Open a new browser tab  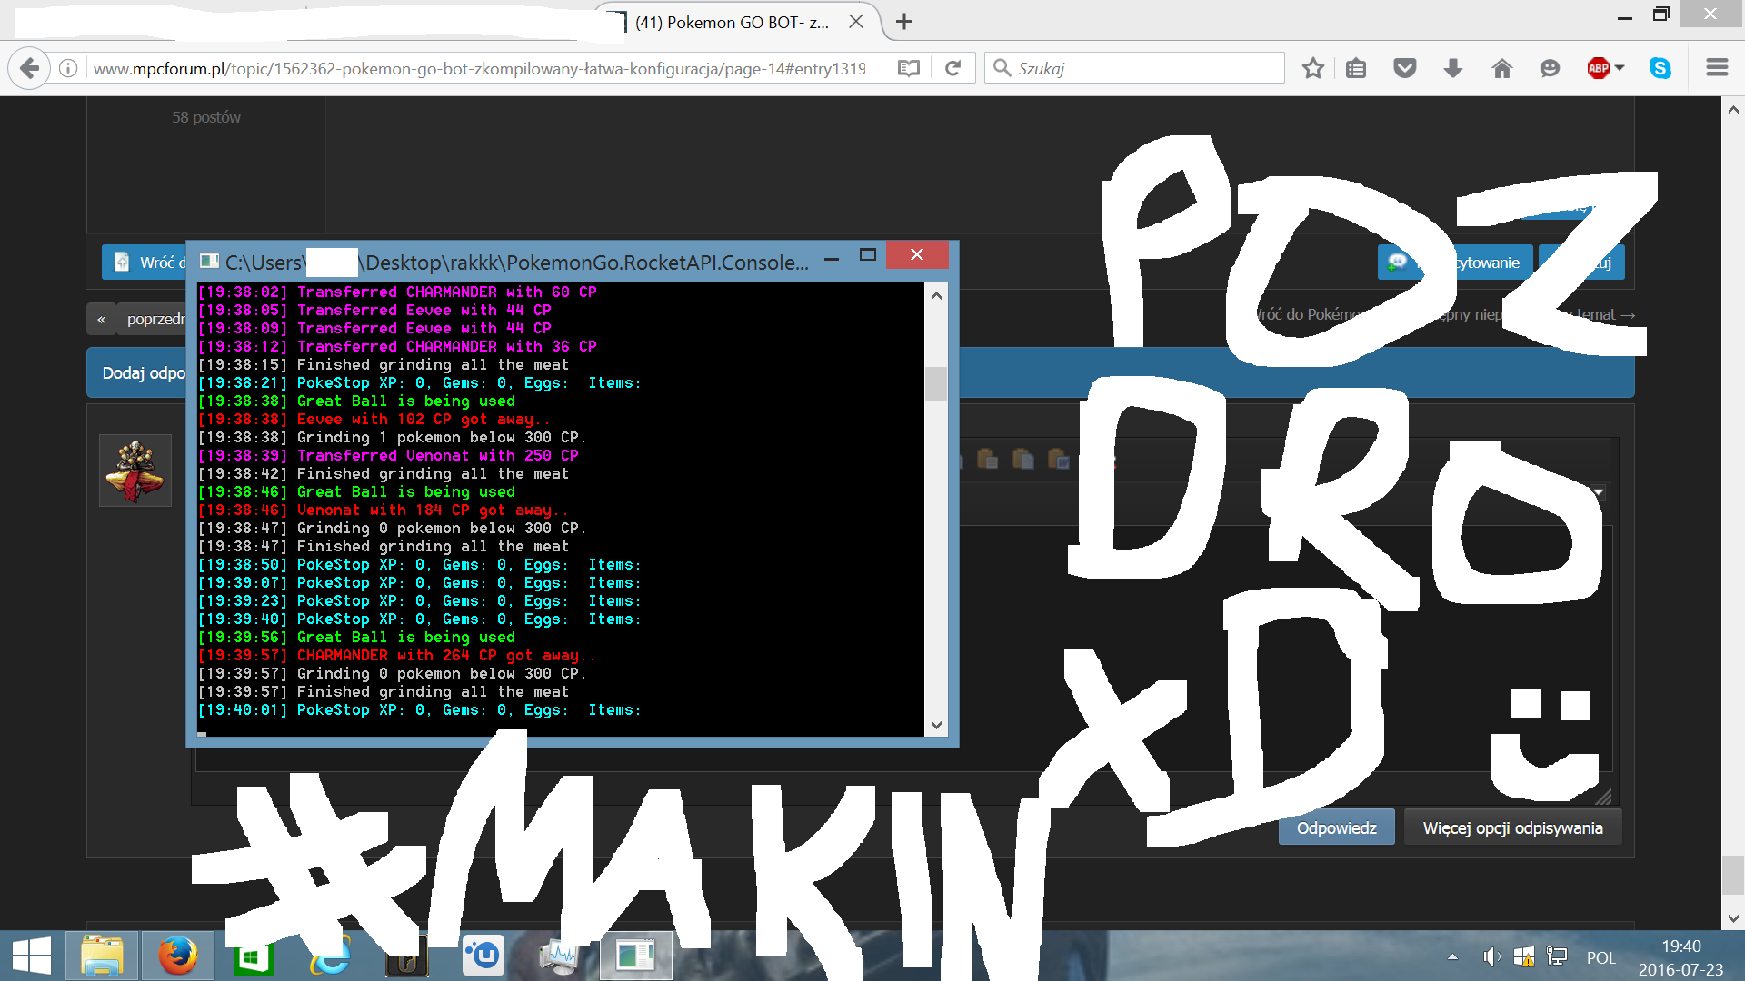click(904, 22)
